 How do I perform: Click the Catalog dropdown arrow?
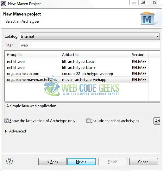coord(157,36)
